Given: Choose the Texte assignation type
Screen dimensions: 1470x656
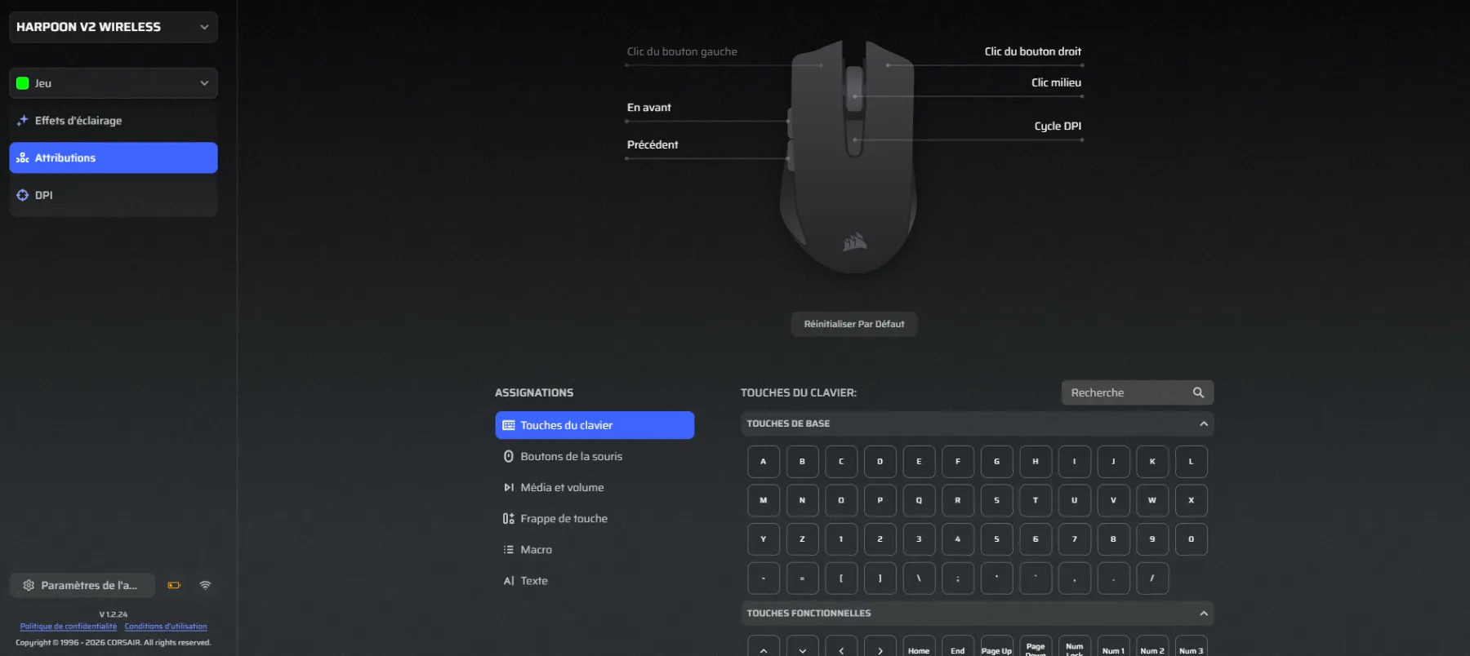Looking at the screenshot, I should click(595, 580).
